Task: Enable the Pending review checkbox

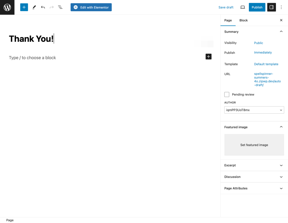Action: click(x=227, y=94)
